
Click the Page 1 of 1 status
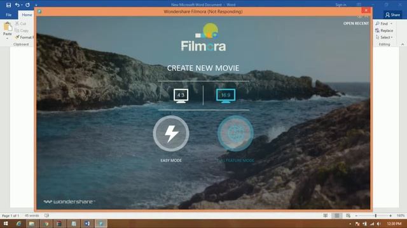(10, 215)
